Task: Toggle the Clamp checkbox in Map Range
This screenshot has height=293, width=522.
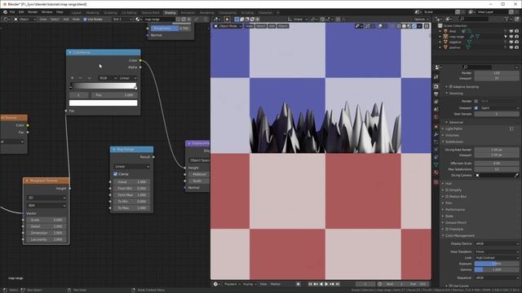Action: coord(115,173)
